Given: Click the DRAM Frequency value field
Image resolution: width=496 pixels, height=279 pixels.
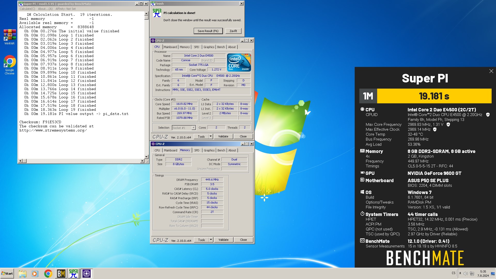Looking at the screenshot, I should coord(212,180).
